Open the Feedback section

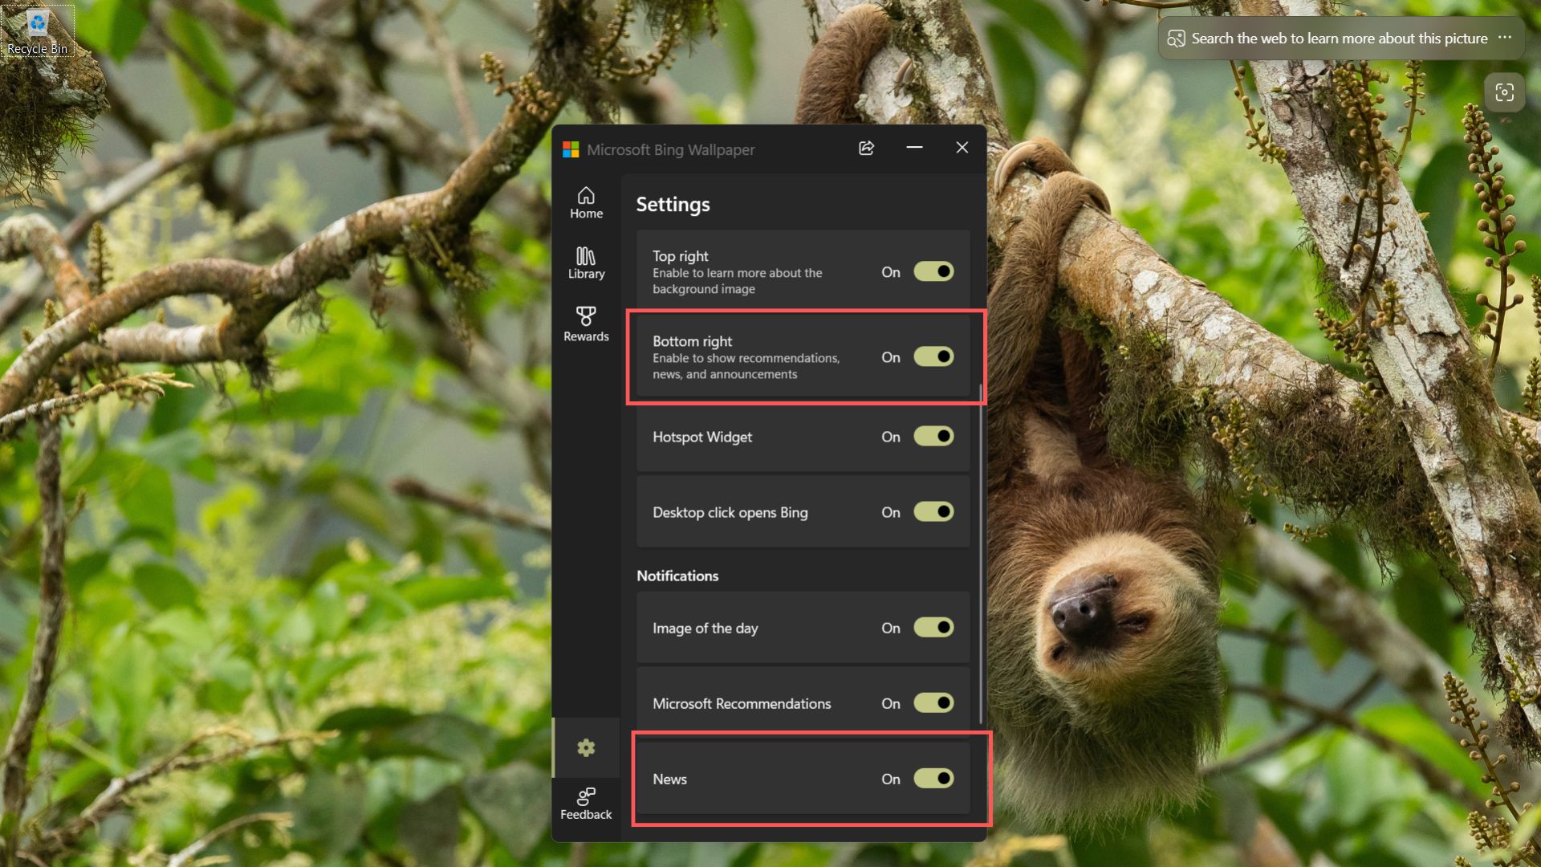[586, 804]
